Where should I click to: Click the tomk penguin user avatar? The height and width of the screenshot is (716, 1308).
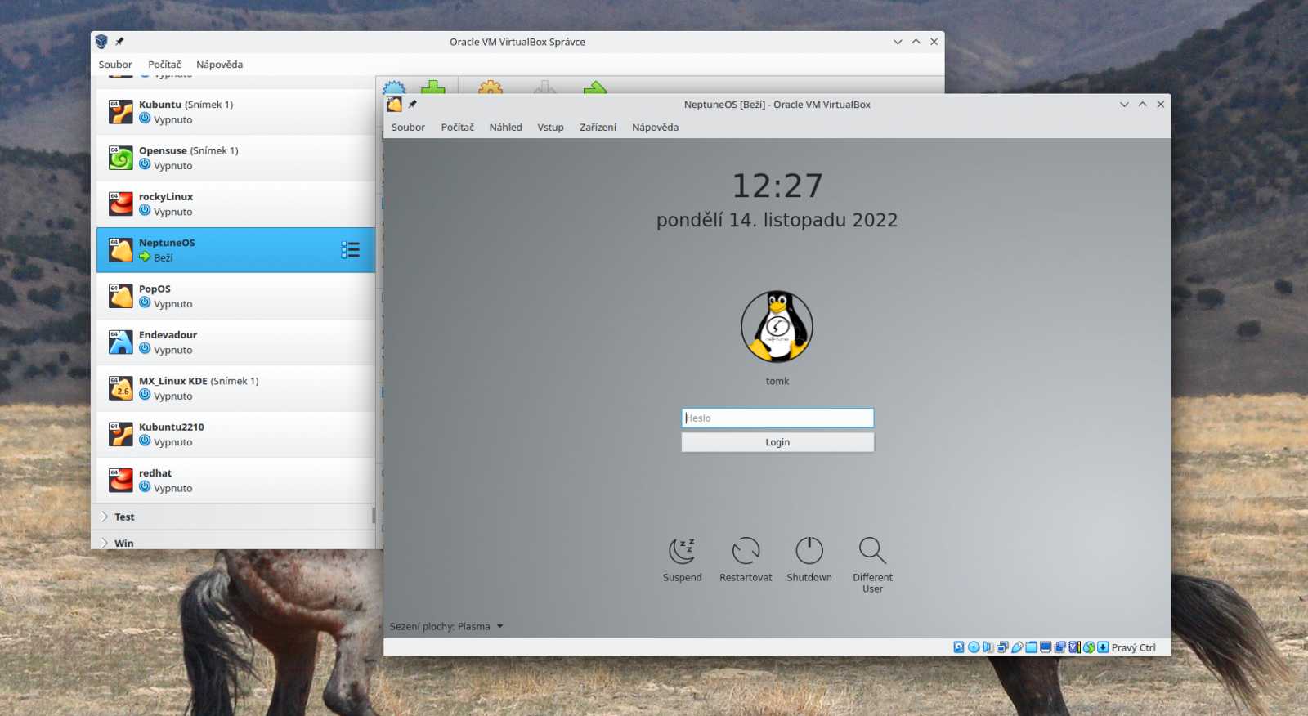pos(777,327)
